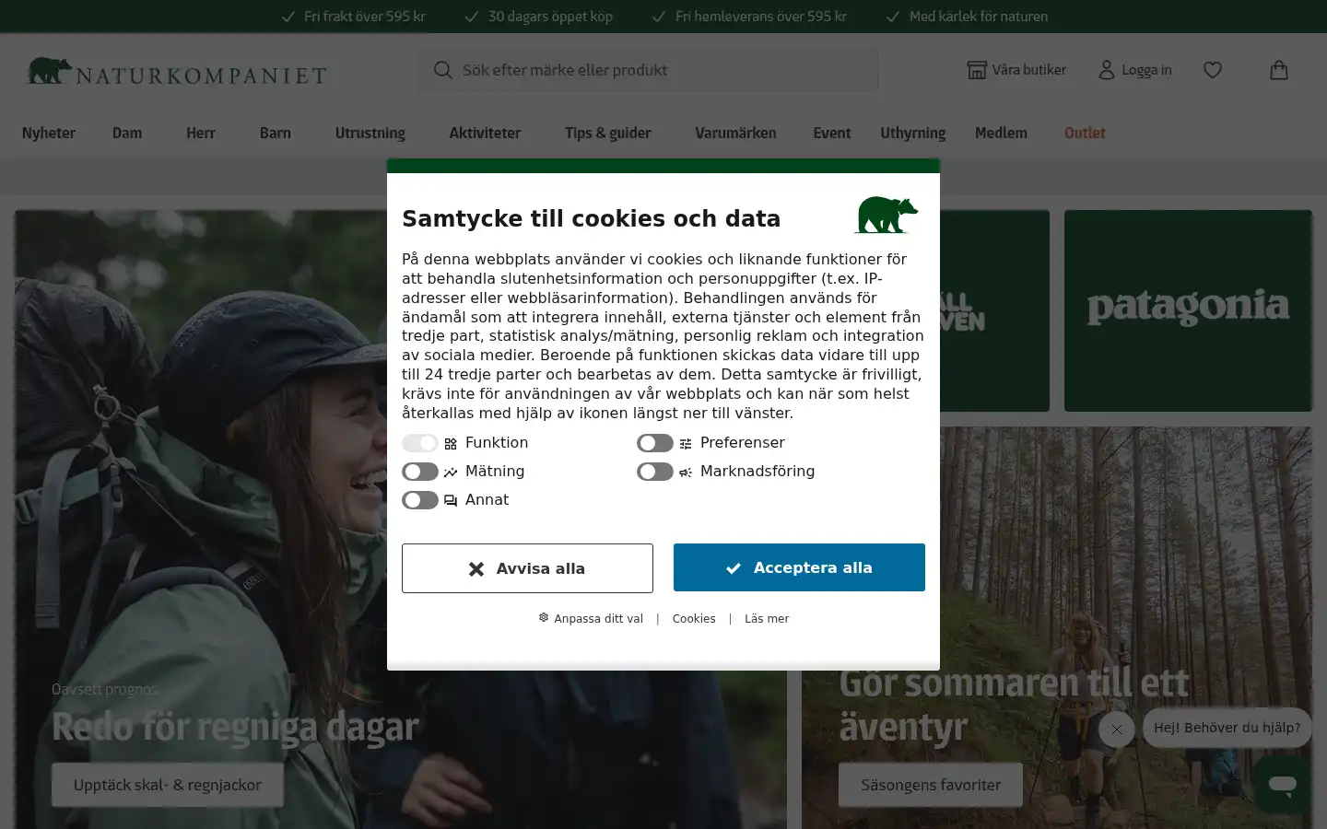Click Med kärlek för naturen text
The image size is (1327, 829).
click(979, 17)
